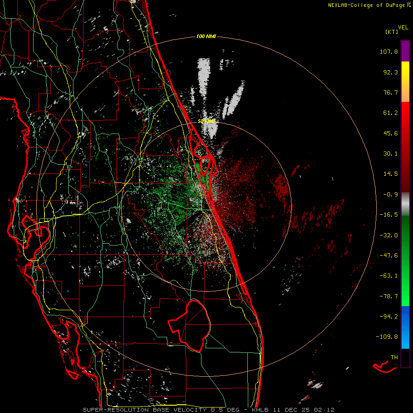Click the Tampa Bay outline on the map
This screenshot has width=413, height=413.
35,232
